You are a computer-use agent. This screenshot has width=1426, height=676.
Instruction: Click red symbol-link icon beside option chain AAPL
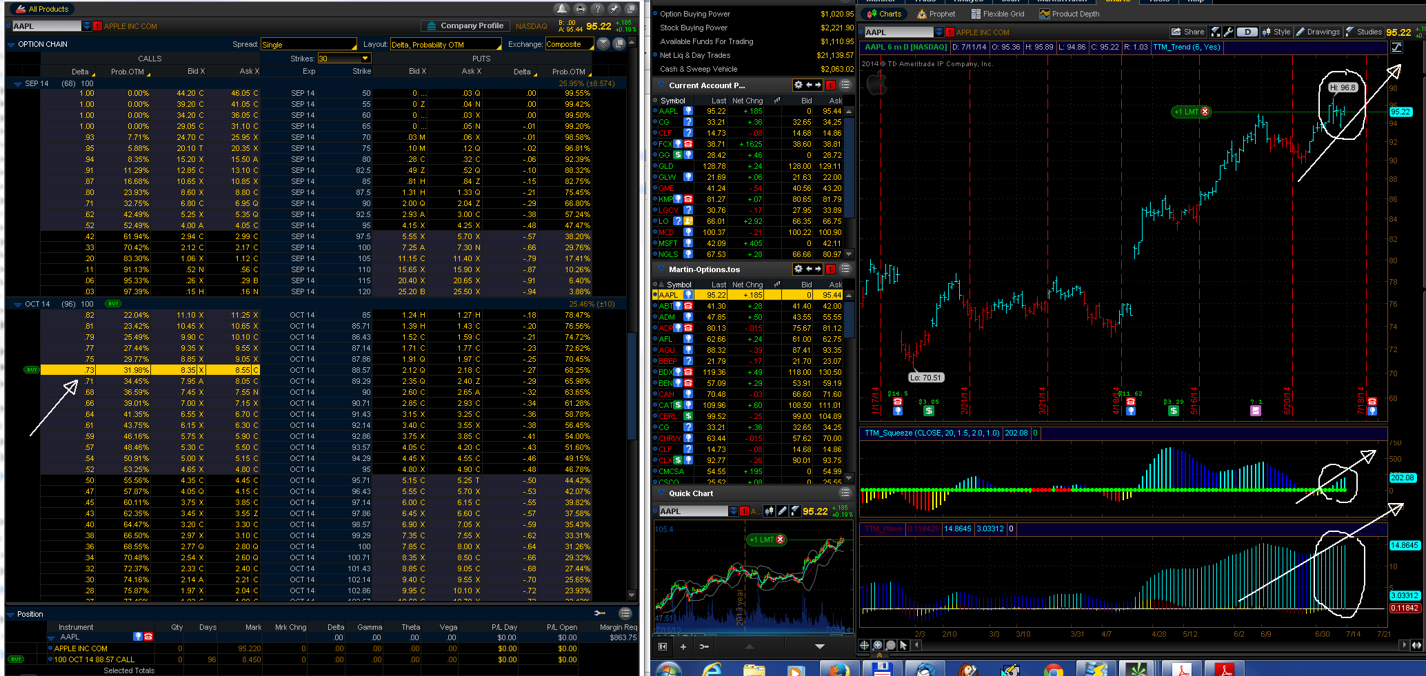coord(97,26)
